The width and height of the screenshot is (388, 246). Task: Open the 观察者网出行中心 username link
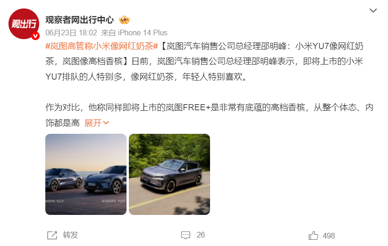click(79, 20)
